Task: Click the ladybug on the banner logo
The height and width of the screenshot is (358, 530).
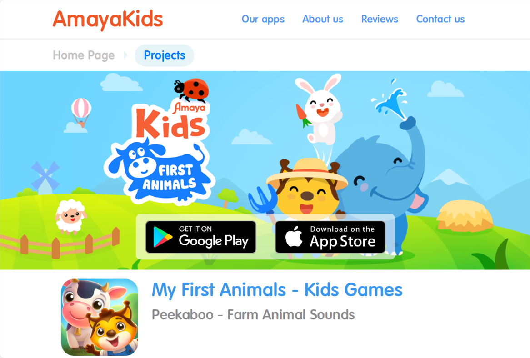Action: pyautogui.click(x=192, y=90)
